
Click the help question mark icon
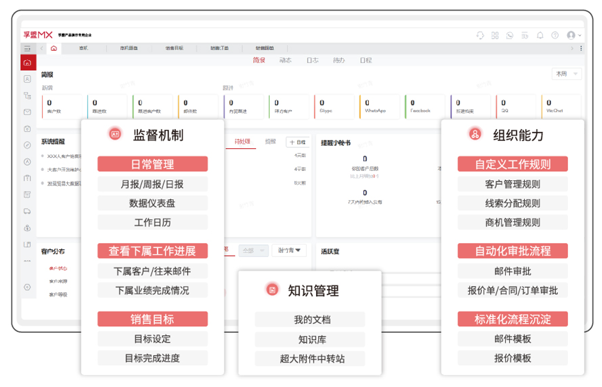pos(555,35)
